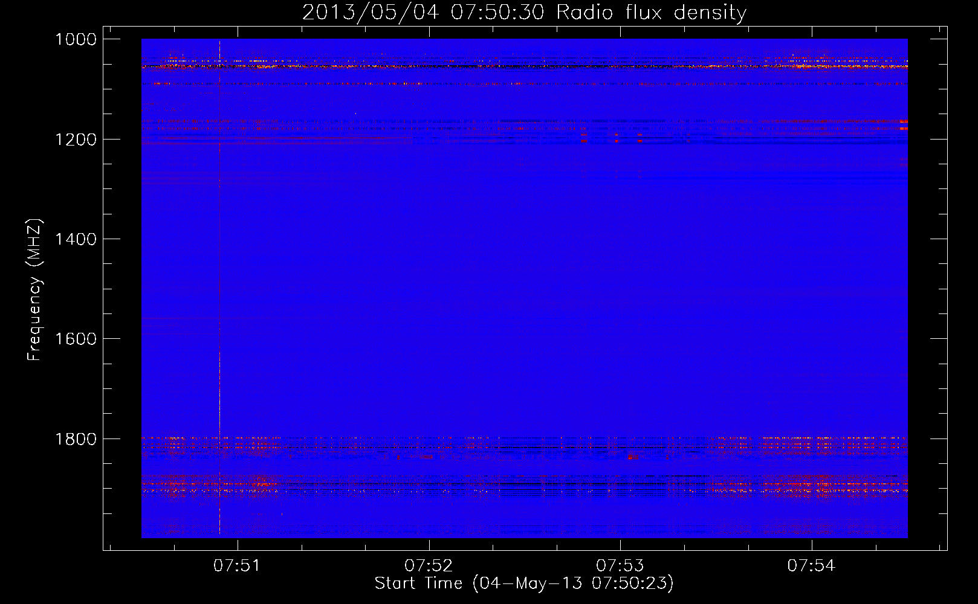The image size is (978, 604).
Task: Click the 07:53 time tick label
Action: (x=620, y=565)
